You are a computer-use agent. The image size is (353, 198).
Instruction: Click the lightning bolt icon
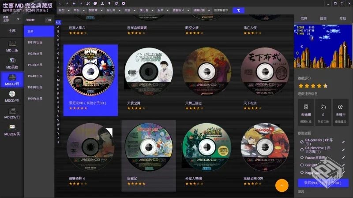tap(109, 4)
